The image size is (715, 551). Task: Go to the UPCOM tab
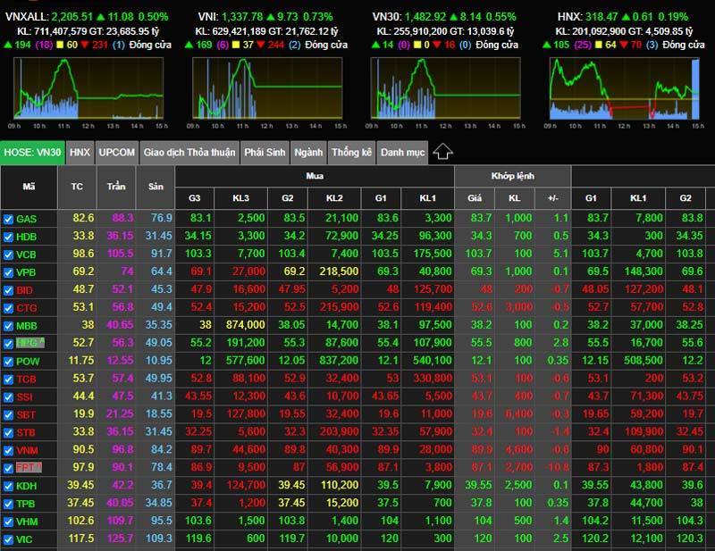pos(117,153)
